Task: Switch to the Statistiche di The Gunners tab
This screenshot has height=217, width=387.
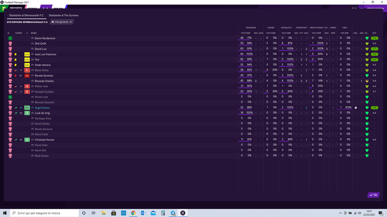Action: click(x=64, y=15)
